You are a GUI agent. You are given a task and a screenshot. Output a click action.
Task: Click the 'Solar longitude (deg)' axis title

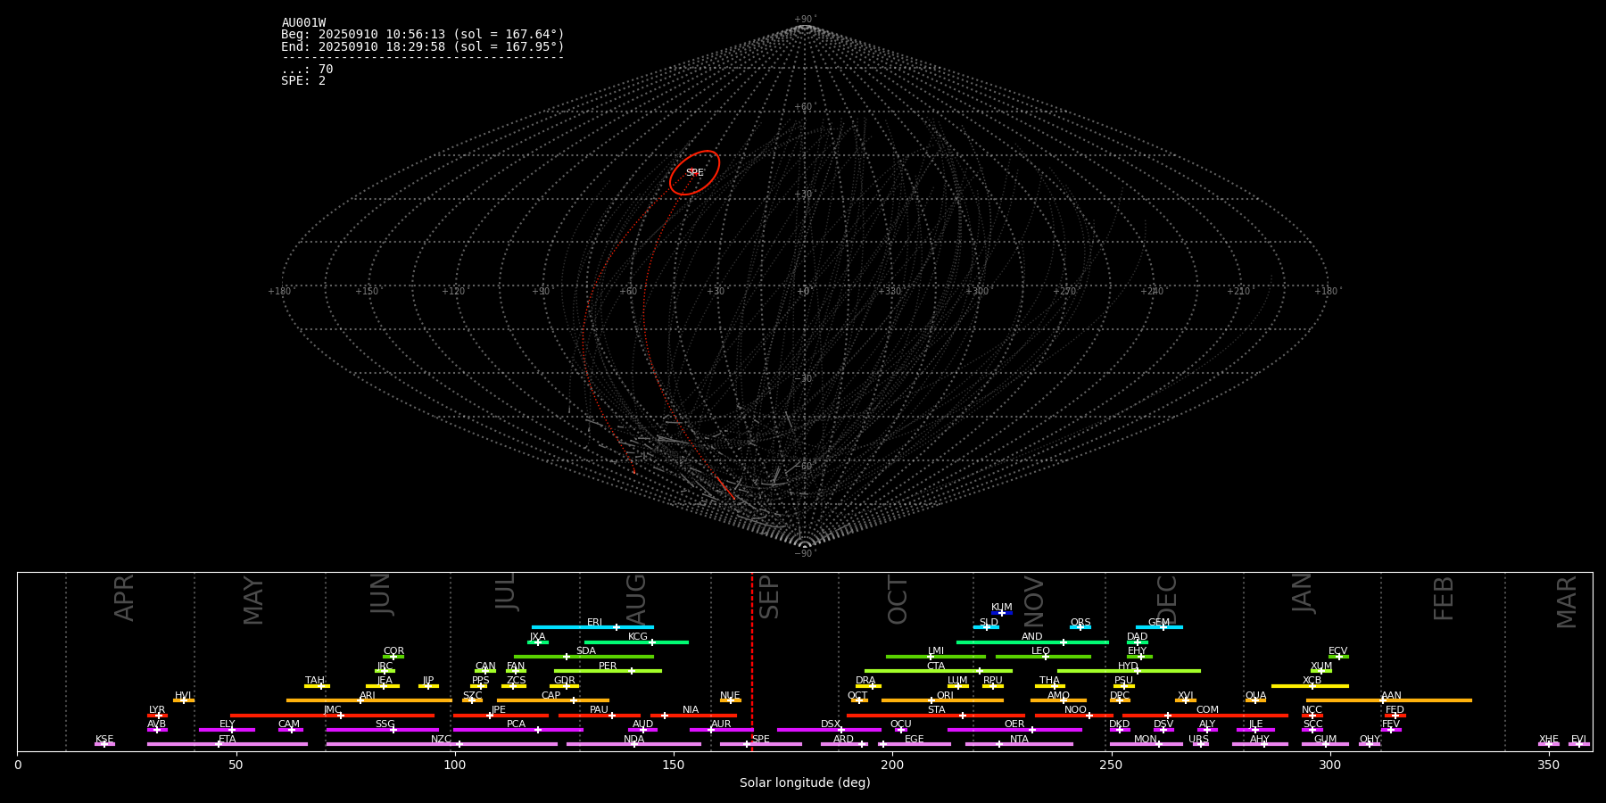coord(804,783)
